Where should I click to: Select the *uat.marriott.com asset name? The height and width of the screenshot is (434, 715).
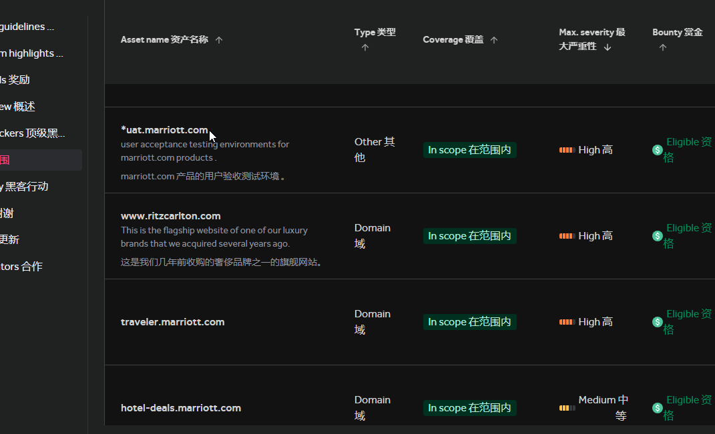(164, 130)
